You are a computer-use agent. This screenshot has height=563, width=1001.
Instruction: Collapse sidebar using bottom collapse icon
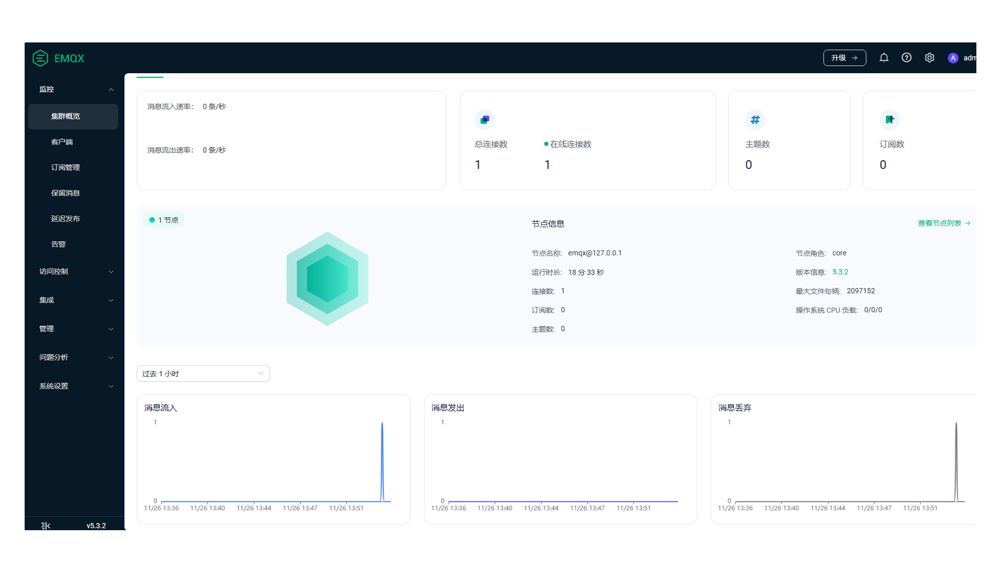pyautogui.click(x=46, y=525)
